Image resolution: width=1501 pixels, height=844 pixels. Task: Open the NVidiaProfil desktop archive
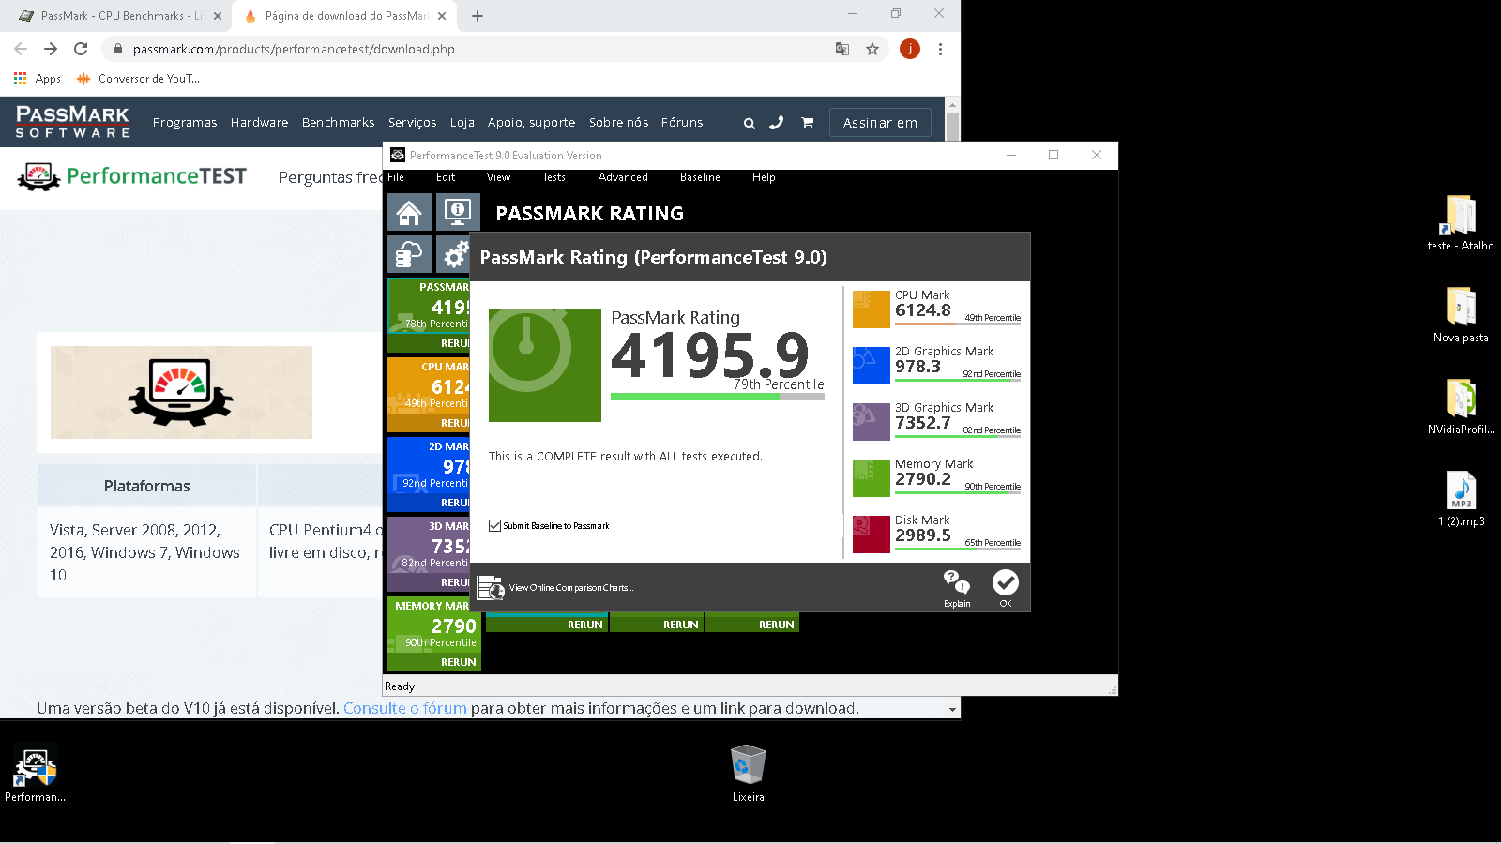coord(1461,406)
